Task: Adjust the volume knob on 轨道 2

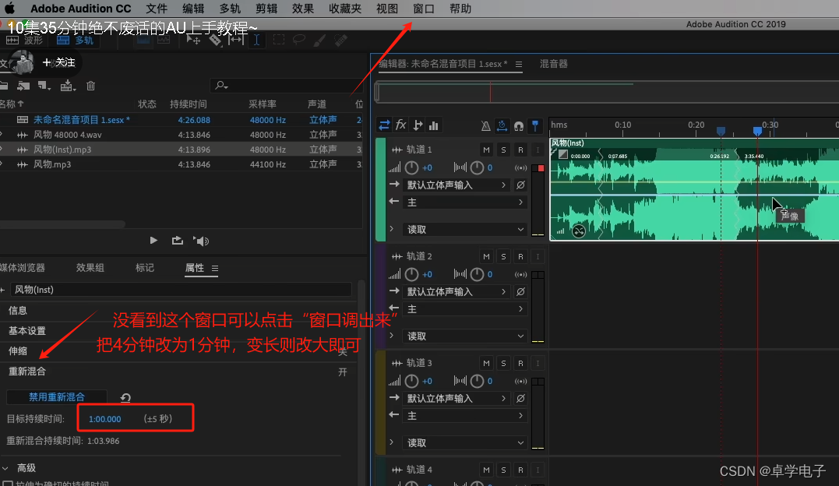Action: pyautogui.click(x=411, y=274)
